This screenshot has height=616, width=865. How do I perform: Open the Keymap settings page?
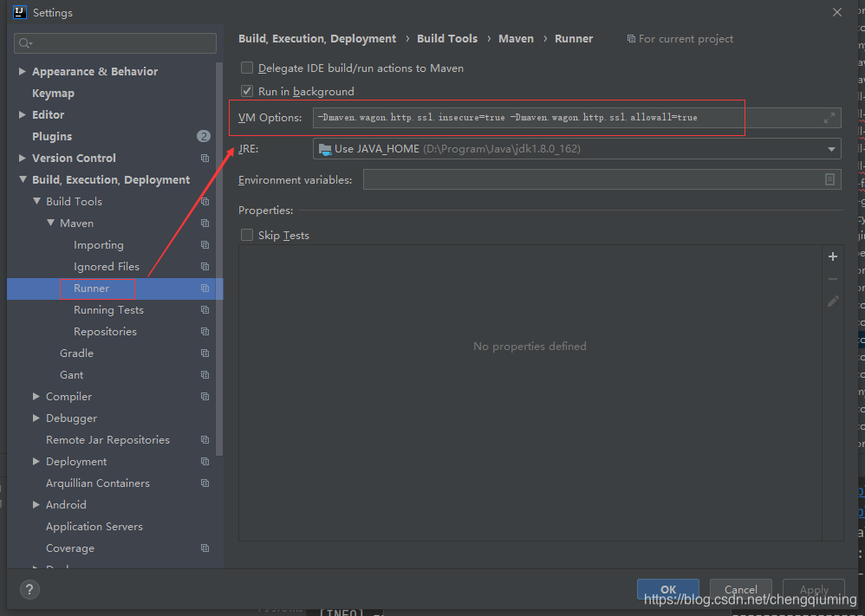click(x=53, y=94)
